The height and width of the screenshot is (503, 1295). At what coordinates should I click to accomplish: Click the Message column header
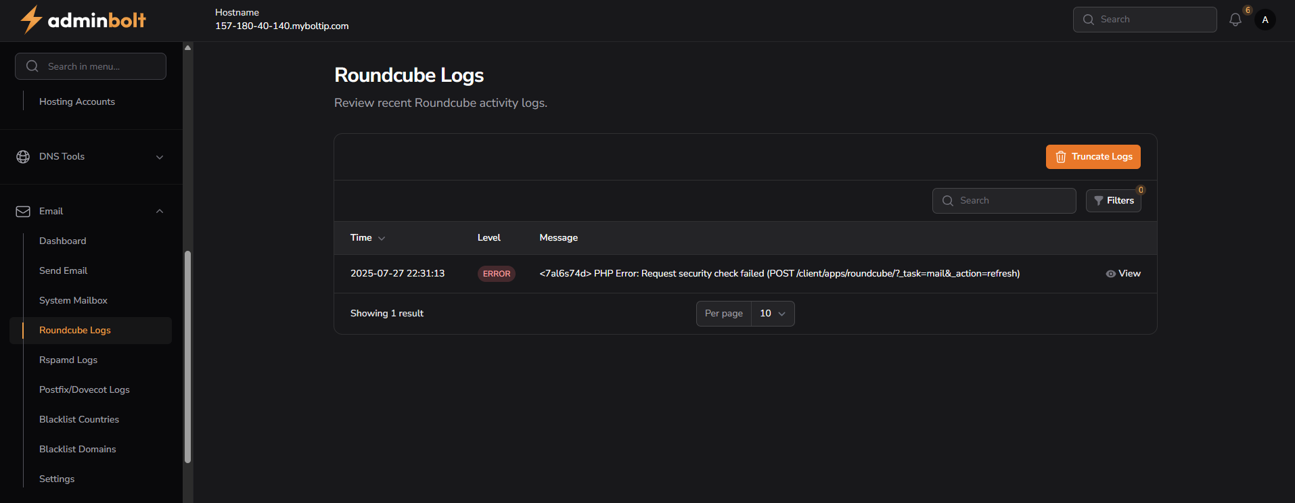click(x=559, y=238)
